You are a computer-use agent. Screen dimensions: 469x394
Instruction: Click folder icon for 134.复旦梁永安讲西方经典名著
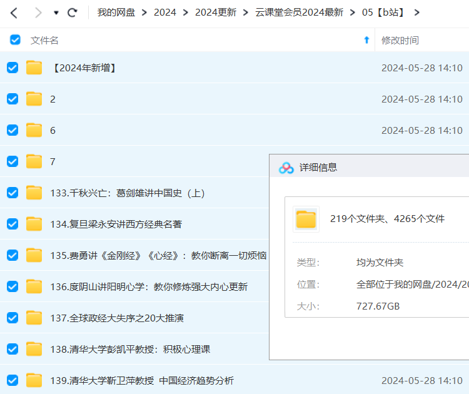[x=34, y=224]
